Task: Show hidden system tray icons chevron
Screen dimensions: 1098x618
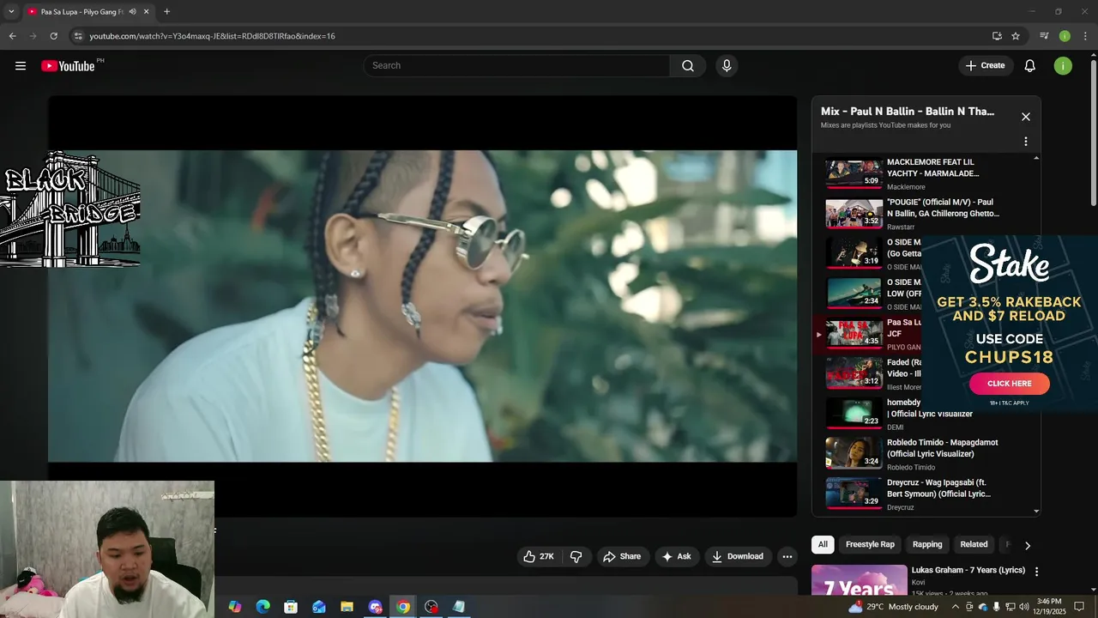Action: tap(955, 607)
